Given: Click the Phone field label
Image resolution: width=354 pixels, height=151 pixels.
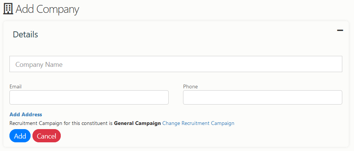Looking at the screenshot, I should (x=190, y=86).
